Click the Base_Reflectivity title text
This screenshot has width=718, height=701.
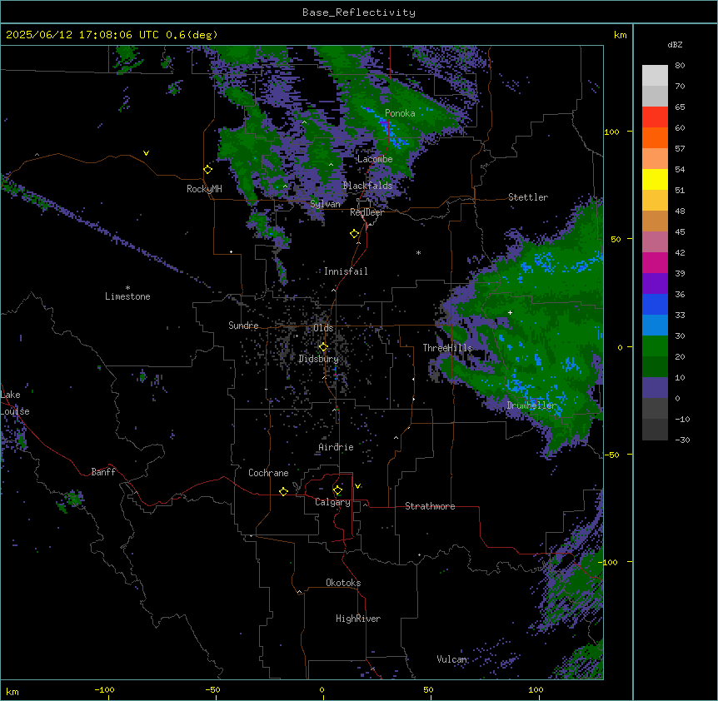coord(359,12)
